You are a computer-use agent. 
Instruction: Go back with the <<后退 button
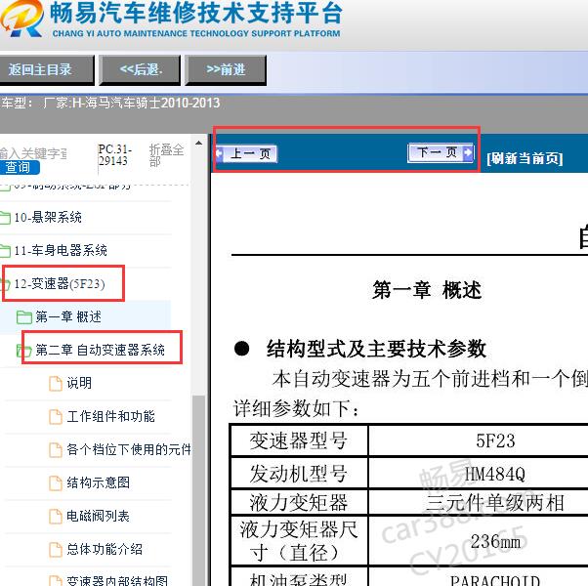pos(141,69)
